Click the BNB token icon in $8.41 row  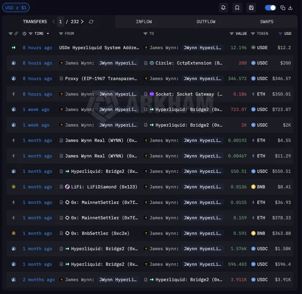point(253,187)
